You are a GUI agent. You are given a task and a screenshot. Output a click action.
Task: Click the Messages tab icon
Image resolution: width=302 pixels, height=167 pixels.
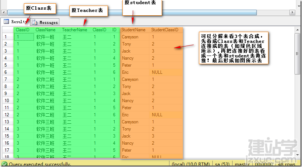pyautogui.click(x=35, y=22)
